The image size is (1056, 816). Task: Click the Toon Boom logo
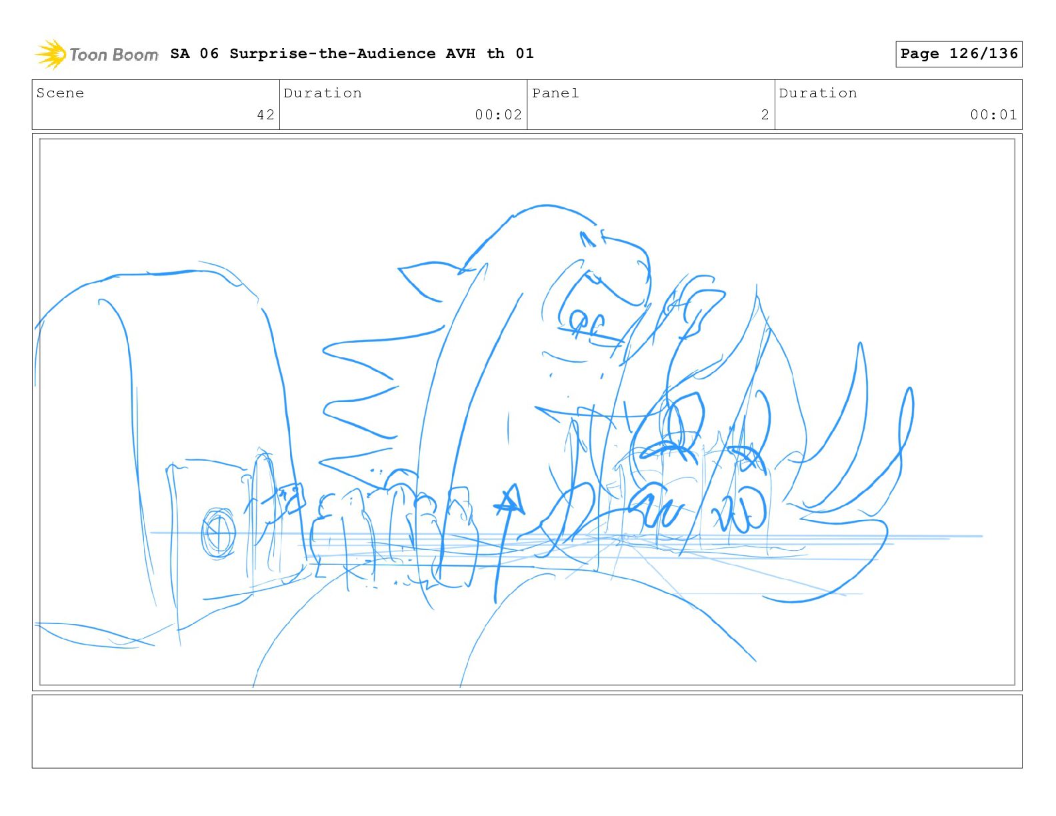coord(97,54)
